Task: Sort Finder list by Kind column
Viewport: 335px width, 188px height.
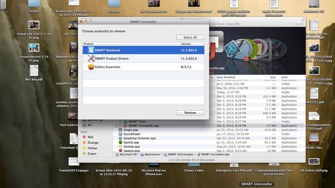Action: tap(284, 77)
